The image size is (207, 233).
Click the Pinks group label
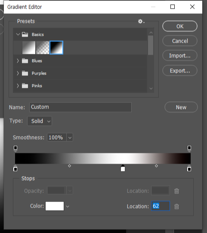(37, 86)
